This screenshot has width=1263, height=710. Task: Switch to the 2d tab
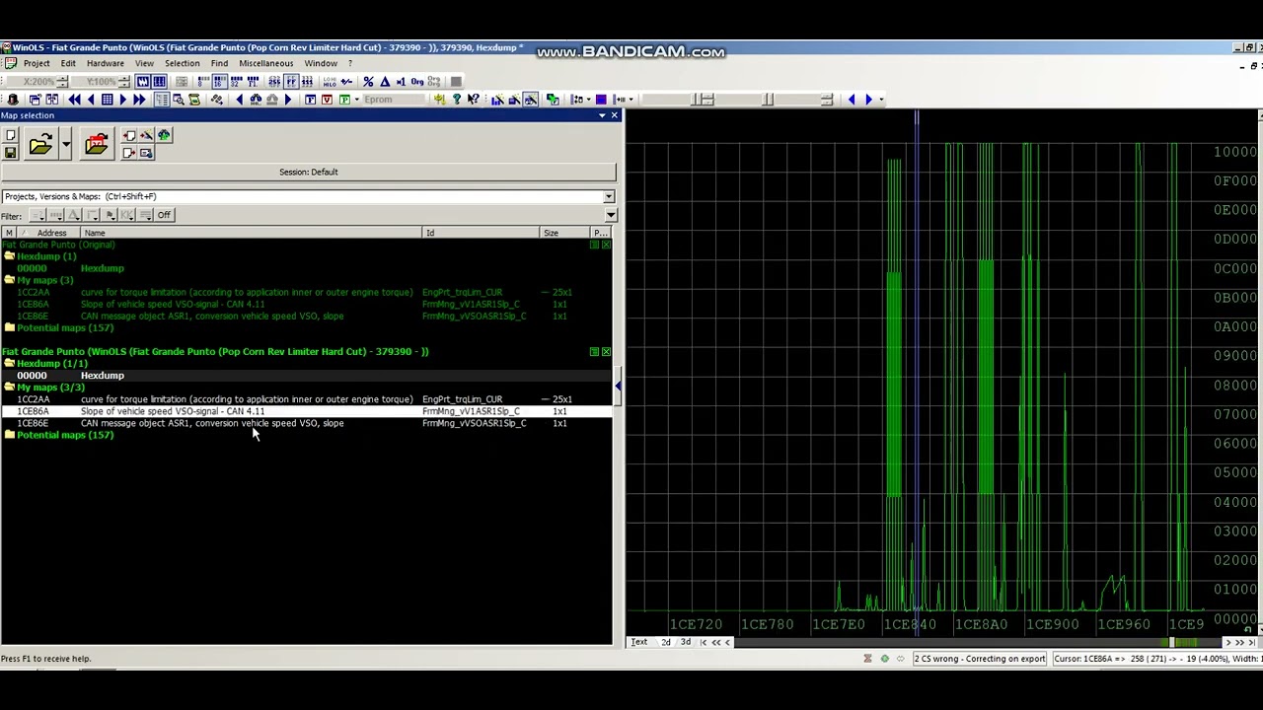coord(666,643)
